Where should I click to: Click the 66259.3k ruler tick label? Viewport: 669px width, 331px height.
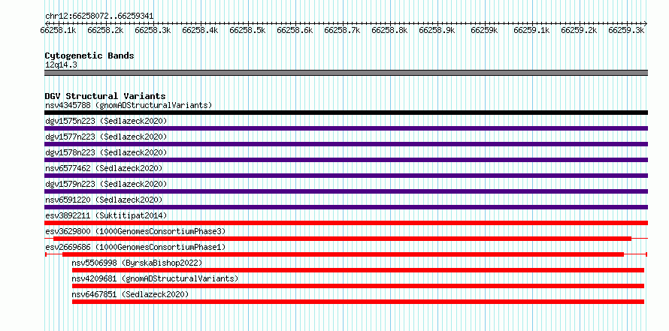[x=627, y=30]
